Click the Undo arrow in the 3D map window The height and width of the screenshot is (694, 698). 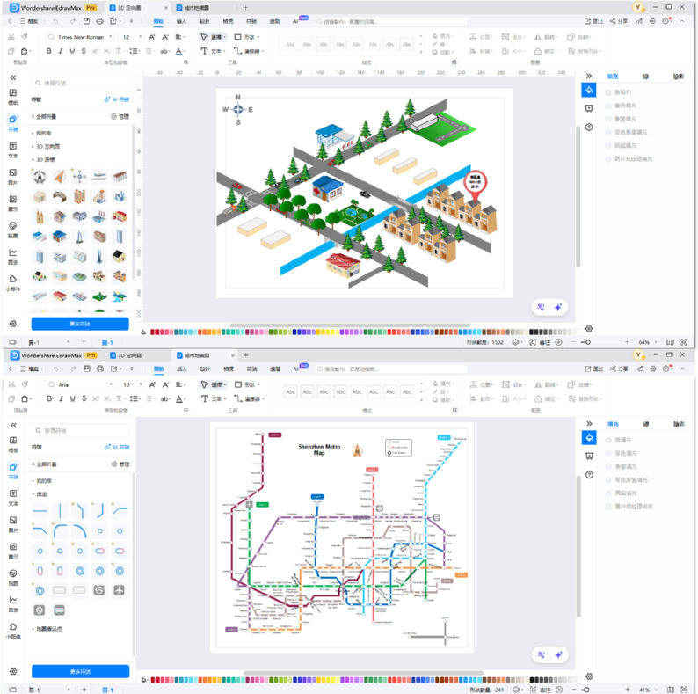pyautogui.click(x=55, y=21)
